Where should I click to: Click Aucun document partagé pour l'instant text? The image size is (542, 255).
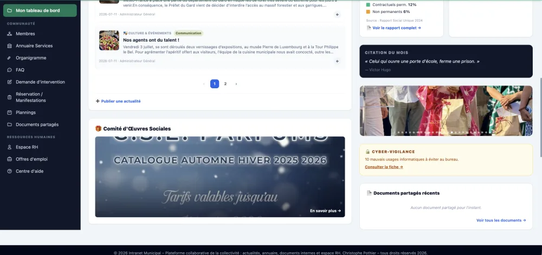coord(446,208)
